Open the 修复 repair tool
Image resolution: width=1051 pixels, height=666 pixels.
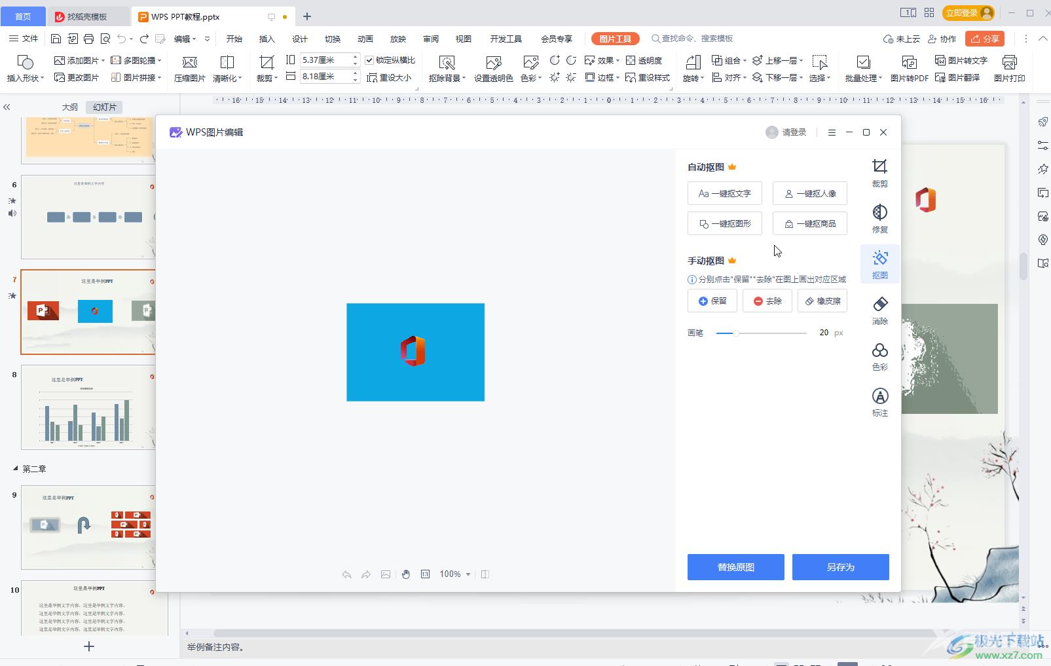click(879, 219)
